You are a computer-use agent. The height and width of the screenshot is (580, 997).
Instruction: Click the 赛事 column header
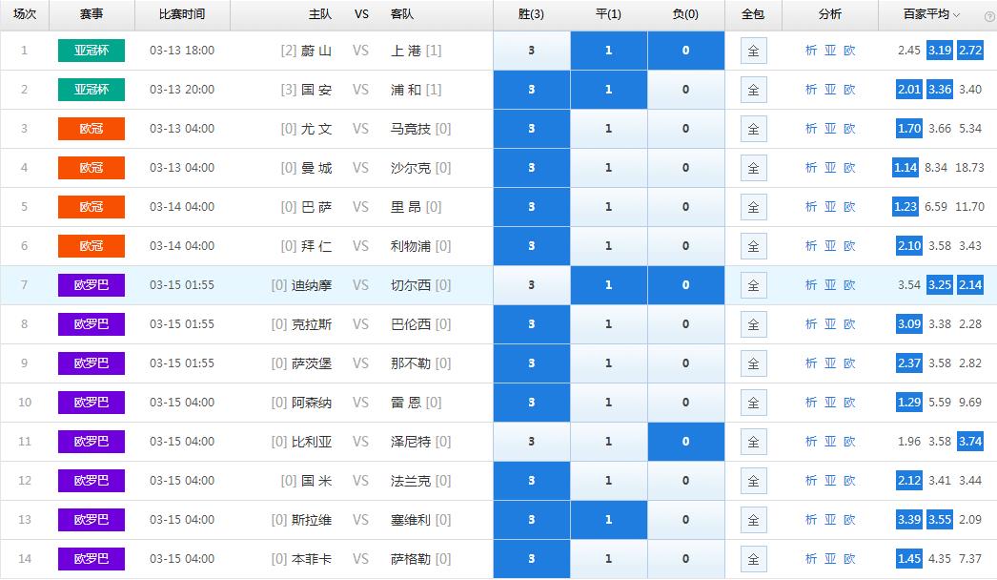92,14
